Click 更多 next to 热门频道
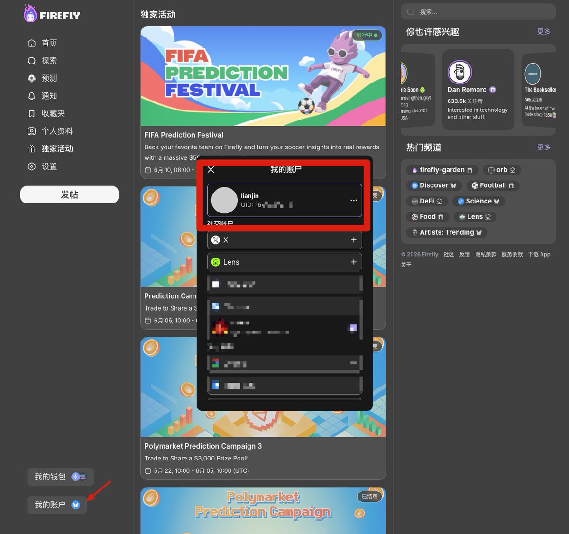Image resolution: width=569 pixels, height=534 pixels. point(544,147)
